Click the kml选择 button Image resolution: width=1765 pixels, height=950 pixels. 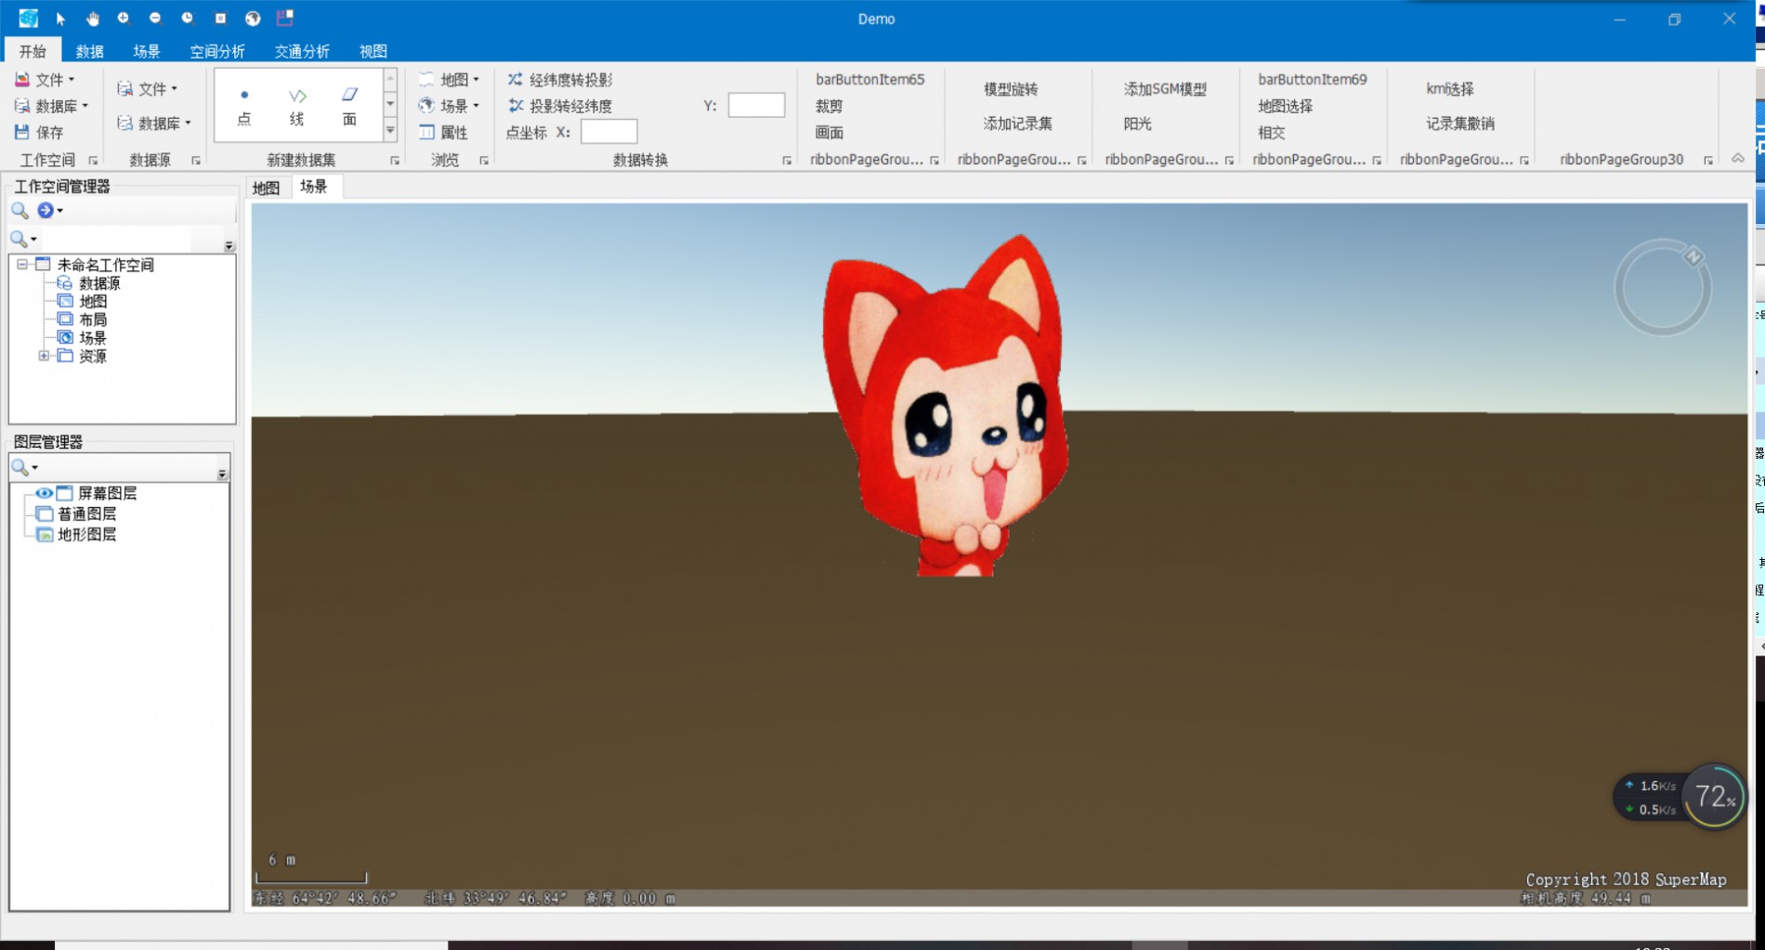coord(1450,89)
